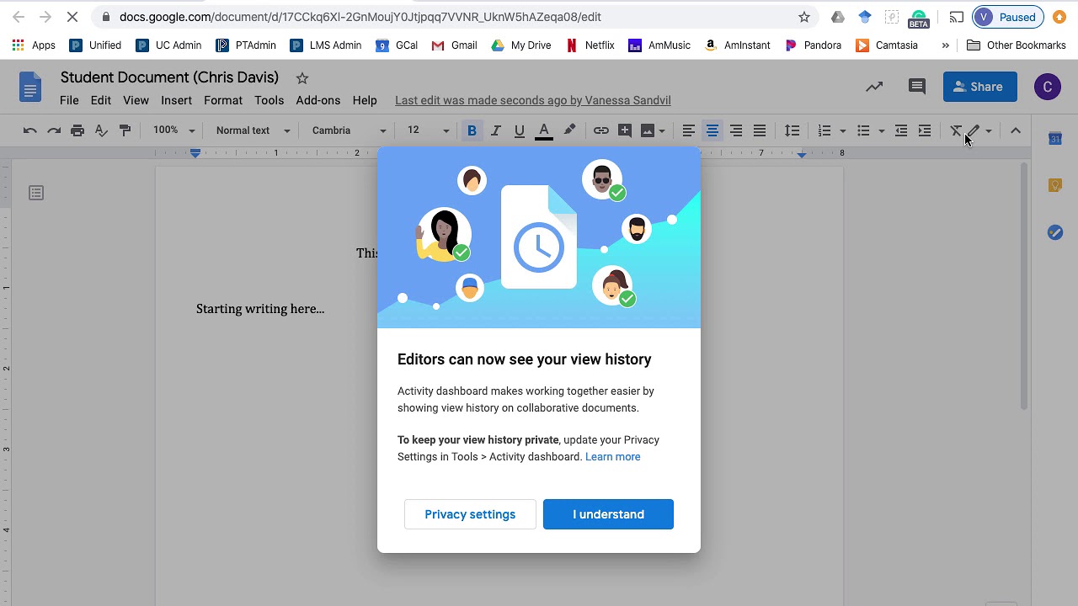Open line spacing options
Viewport: 1078px width, 606px height.
point(792,130)
